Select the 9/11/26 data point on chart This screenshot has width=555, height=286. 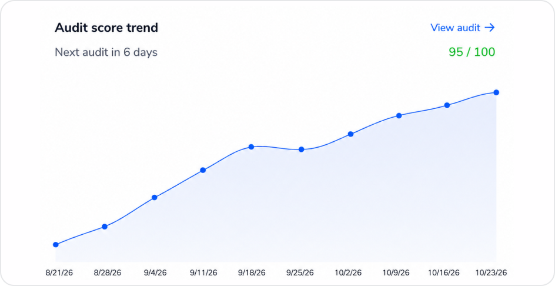[x=203, y=170]
